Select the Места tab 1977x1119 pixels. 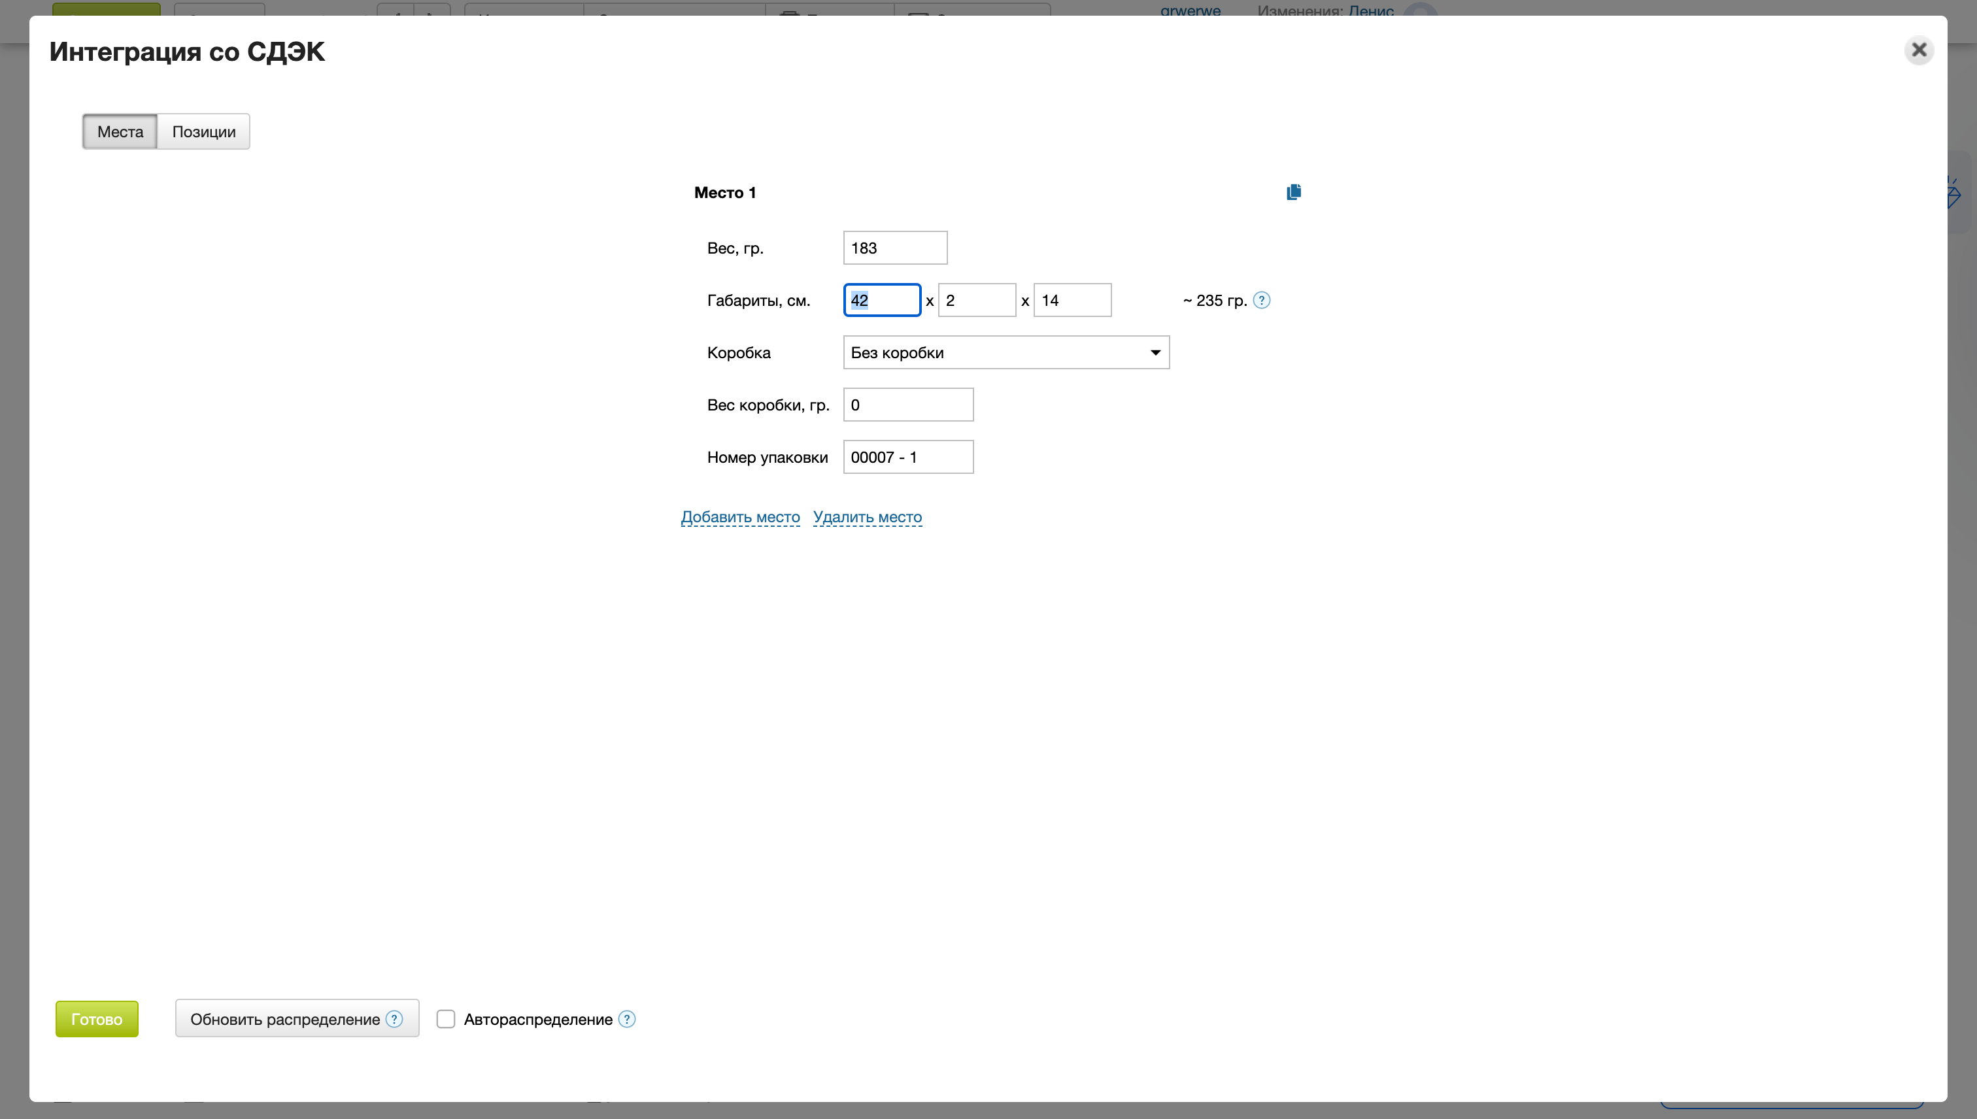[120, 131]
